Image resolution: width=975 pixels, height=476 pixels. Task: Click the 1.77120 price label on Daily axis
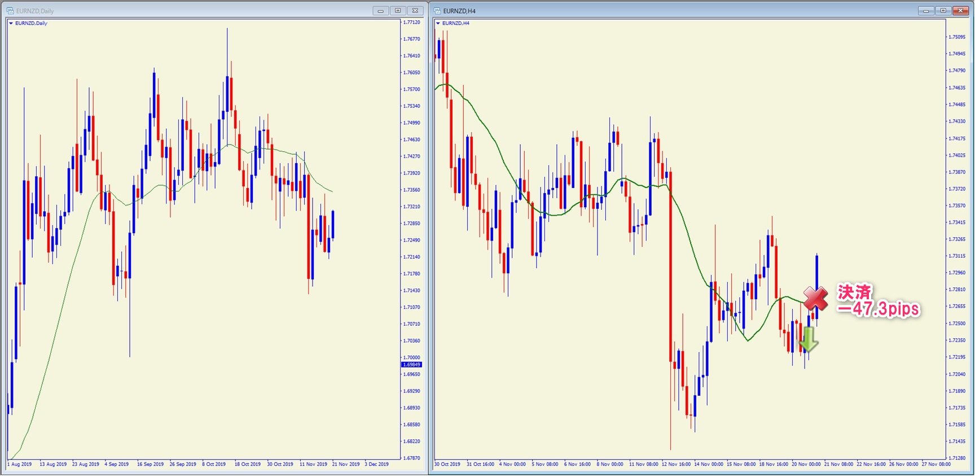(x=412, y=23)
